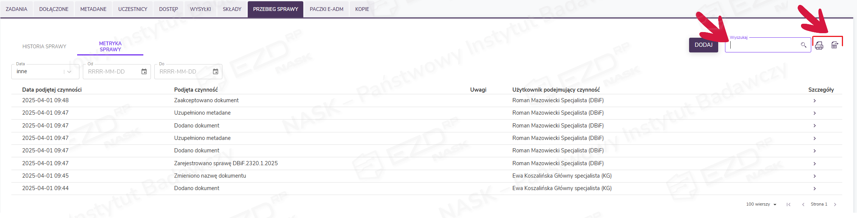Click into the Wyszukaj search field

[x=764, y=45]
